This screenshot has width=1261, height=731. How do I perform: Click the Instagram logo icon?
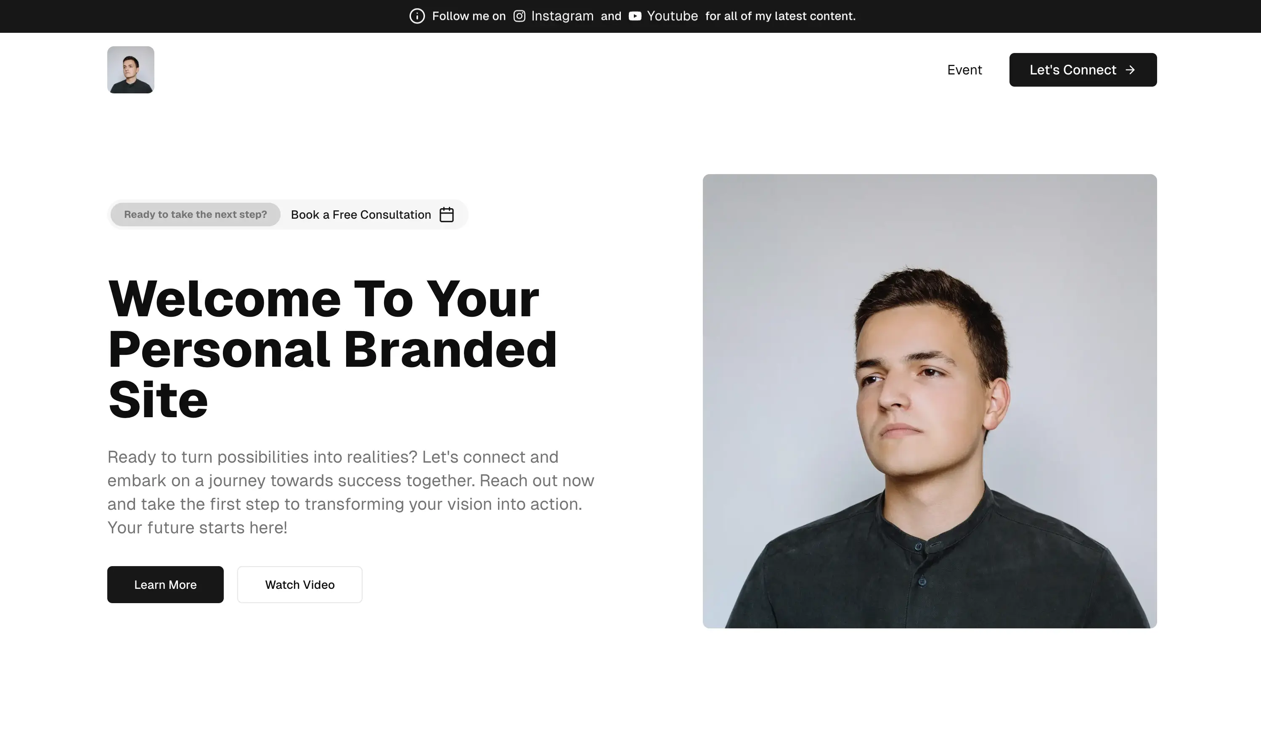pos(519,16)
